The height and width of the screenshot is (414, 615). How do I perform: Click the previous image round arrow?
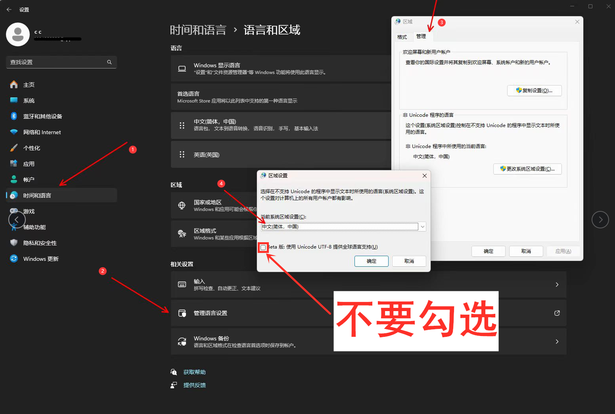pyautogui.click(x=17, y=220)
